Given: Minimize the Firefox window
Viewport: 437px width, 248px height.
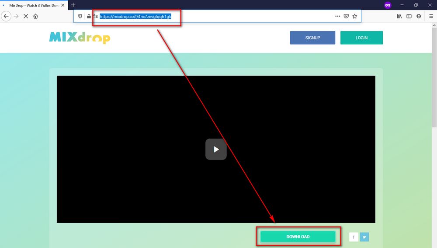Looking at the screenshot, I should click(402, 5).
